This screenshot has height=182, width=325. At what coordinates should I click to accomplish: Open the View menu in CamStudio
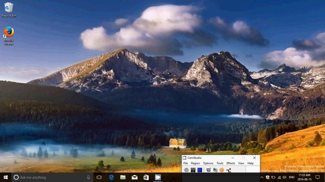(241, 163)
